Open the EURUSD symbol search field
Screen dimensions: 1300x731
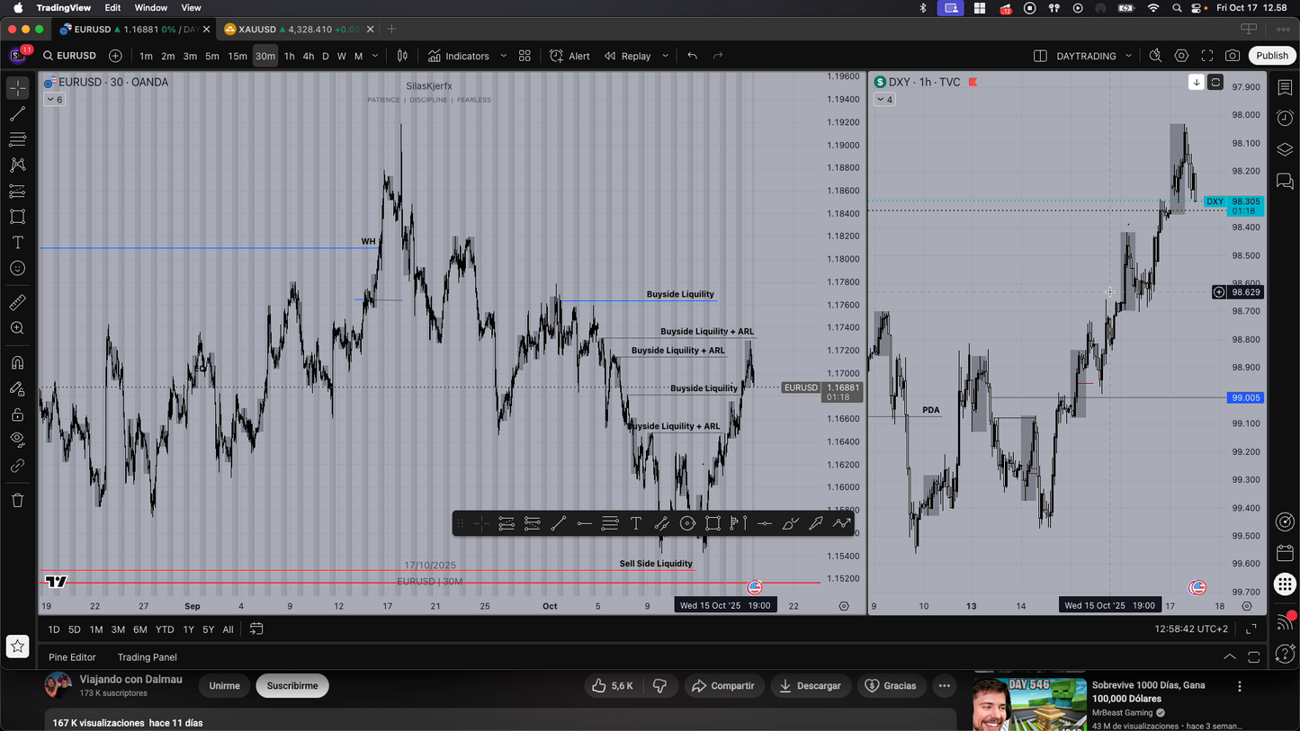[x=70, y=56]
